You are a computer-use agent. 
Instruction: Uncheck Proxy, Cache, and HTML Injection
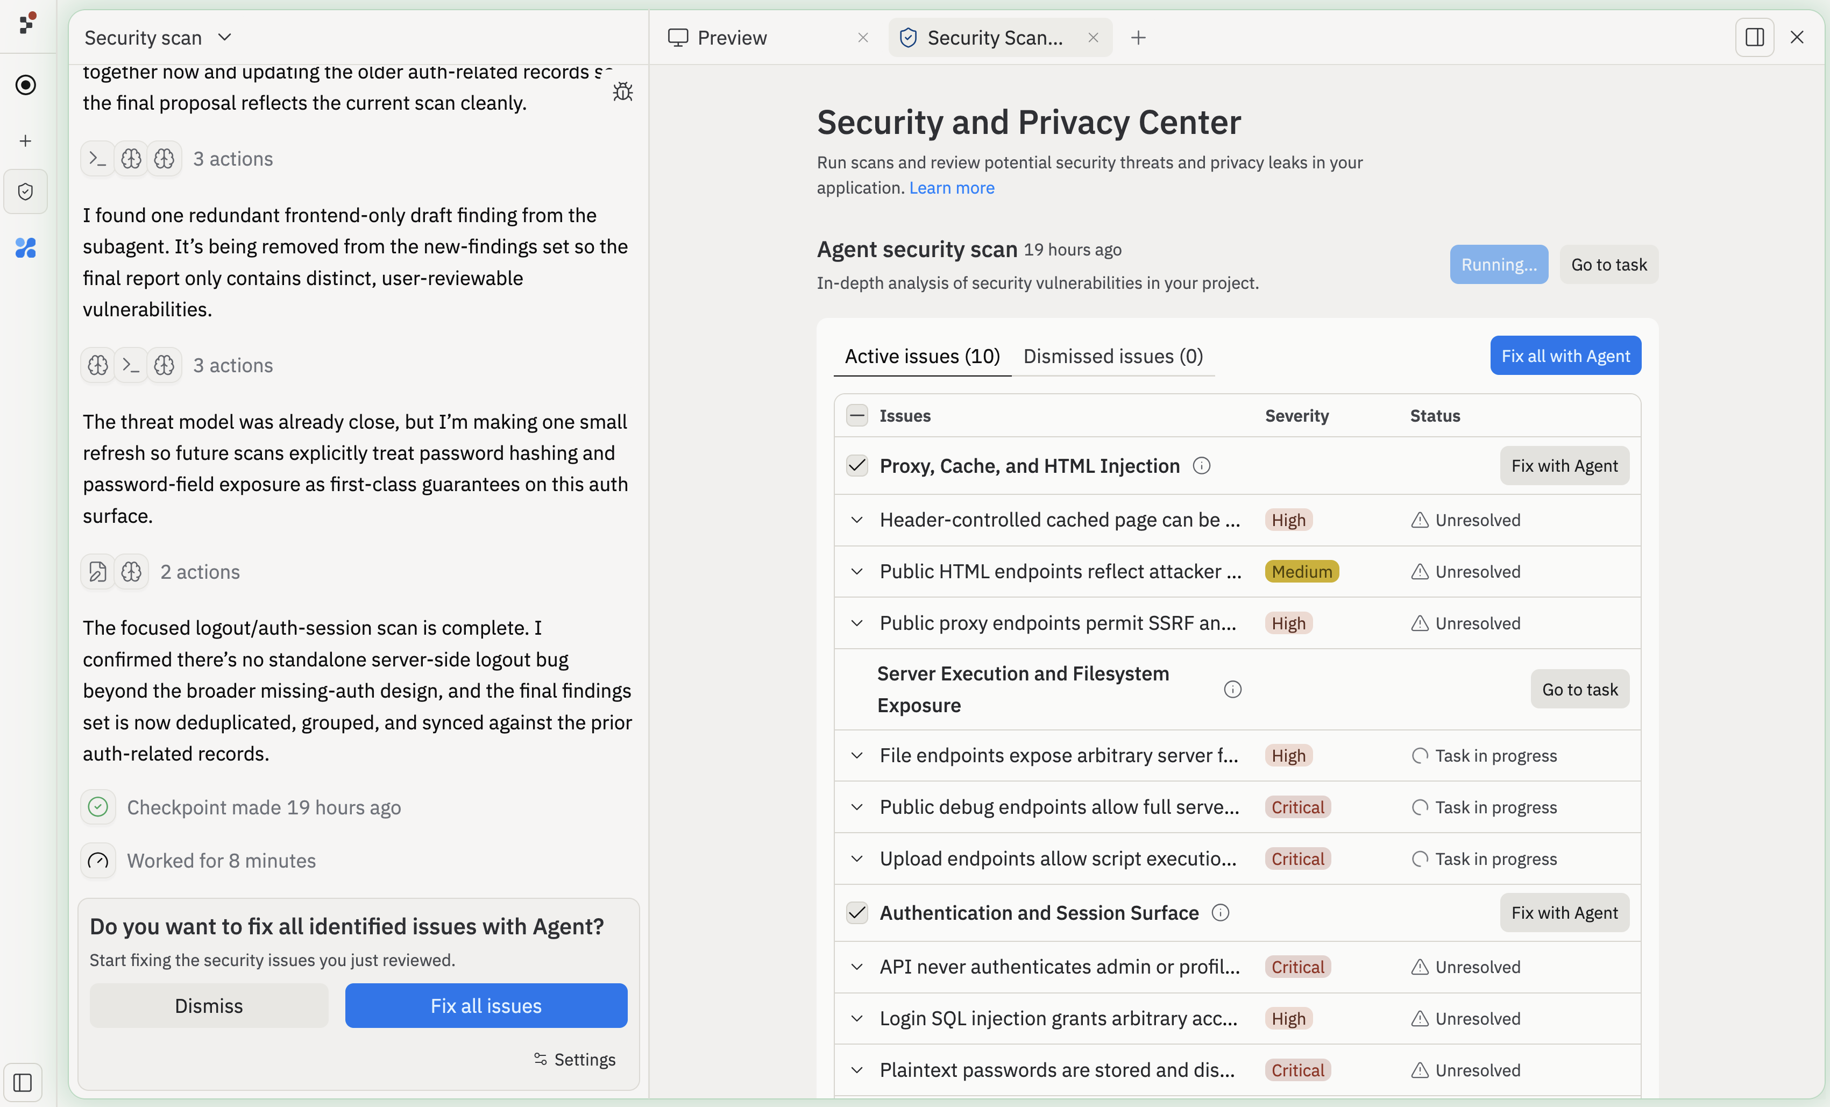point(856,465)
